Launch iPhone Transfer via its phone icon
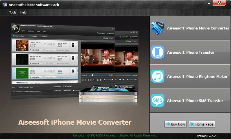 coord(157,52)
